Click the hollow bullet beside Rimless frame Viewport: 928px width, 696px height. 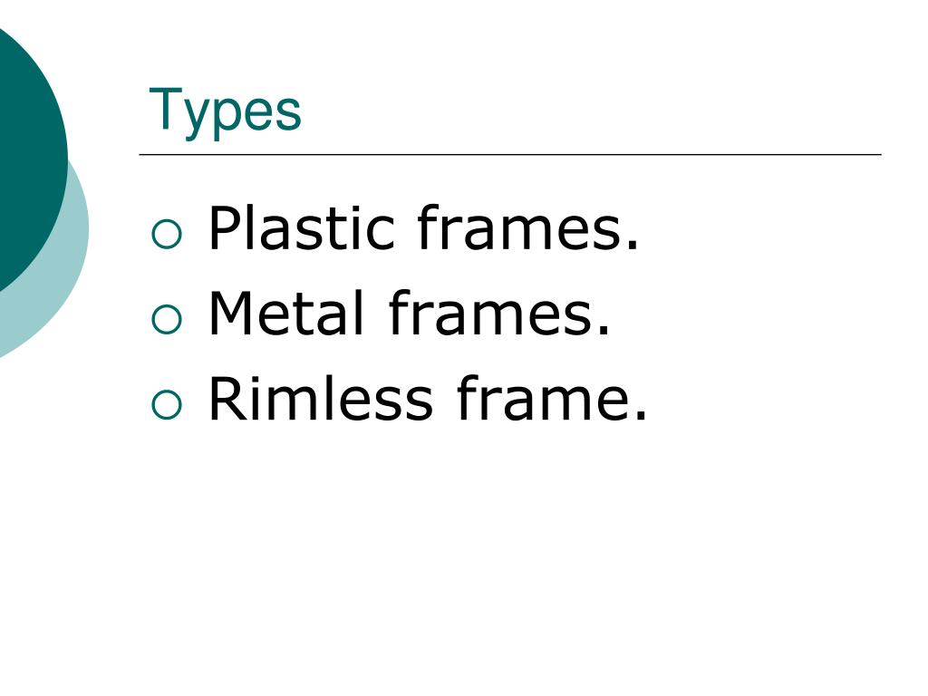click(x=167, y=405)
